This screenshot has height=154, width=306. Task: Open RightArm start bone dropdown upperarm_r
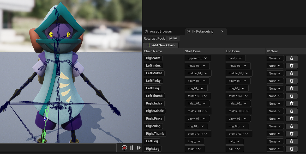tap(198, 58)
